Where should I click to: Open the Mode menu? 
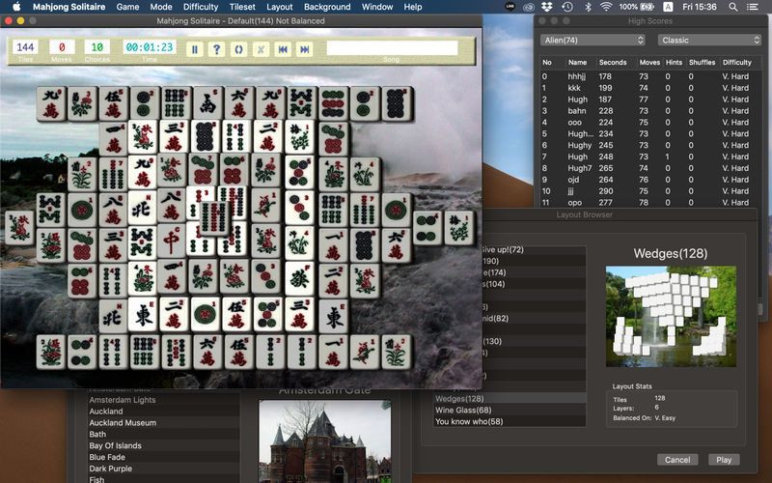tap(161, 7)
